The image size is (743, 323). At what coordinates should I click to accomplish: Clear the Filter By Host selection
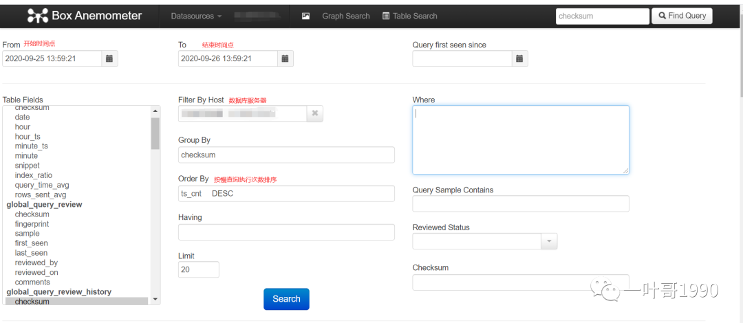pyautogui.click(x=314, y=113)
